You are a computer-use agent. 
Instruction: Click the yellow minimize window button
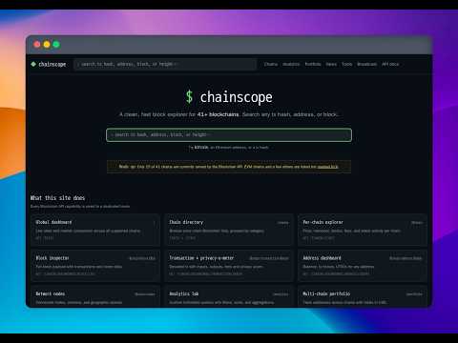click(47, 44)
